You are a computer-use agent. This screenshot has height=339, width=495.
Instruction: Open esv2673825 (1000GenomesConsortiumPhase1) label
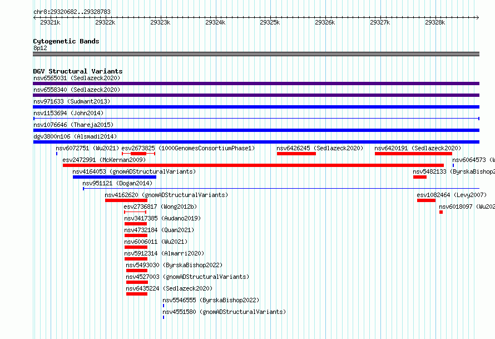click(188, 148)
